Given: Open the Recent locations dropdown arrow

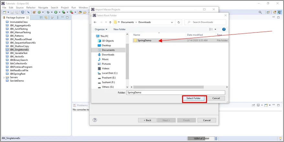Looking at the screenshot, I should [106, 22].
